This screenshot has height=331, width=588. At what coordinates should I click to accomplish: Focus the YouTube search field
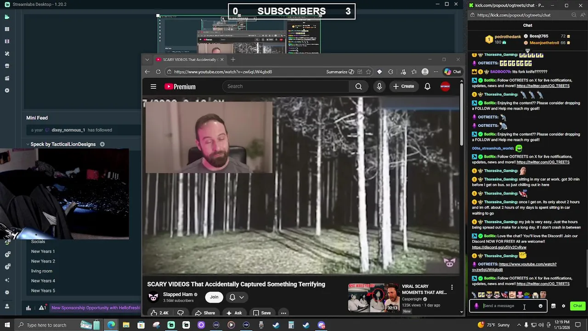click(286, 86)
